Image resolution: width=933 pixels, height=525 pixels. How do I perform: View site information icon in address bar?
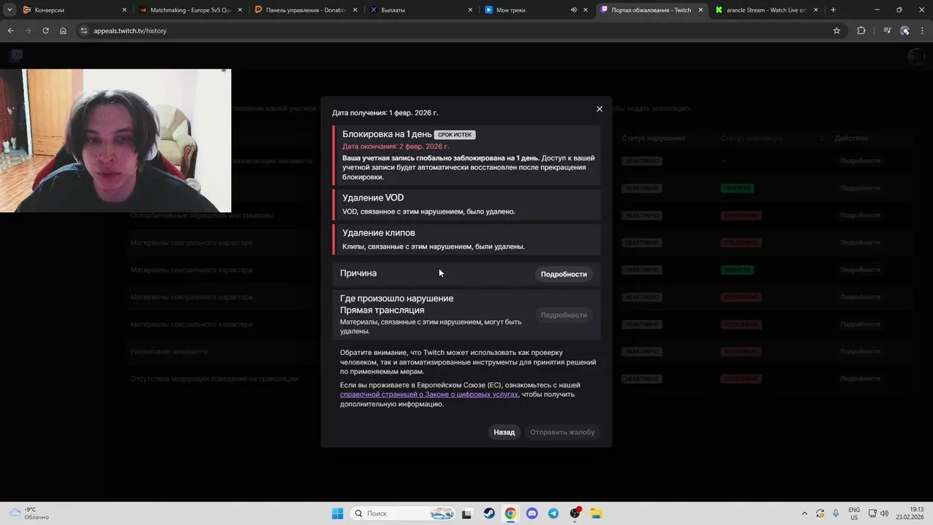tap(84, 31)
